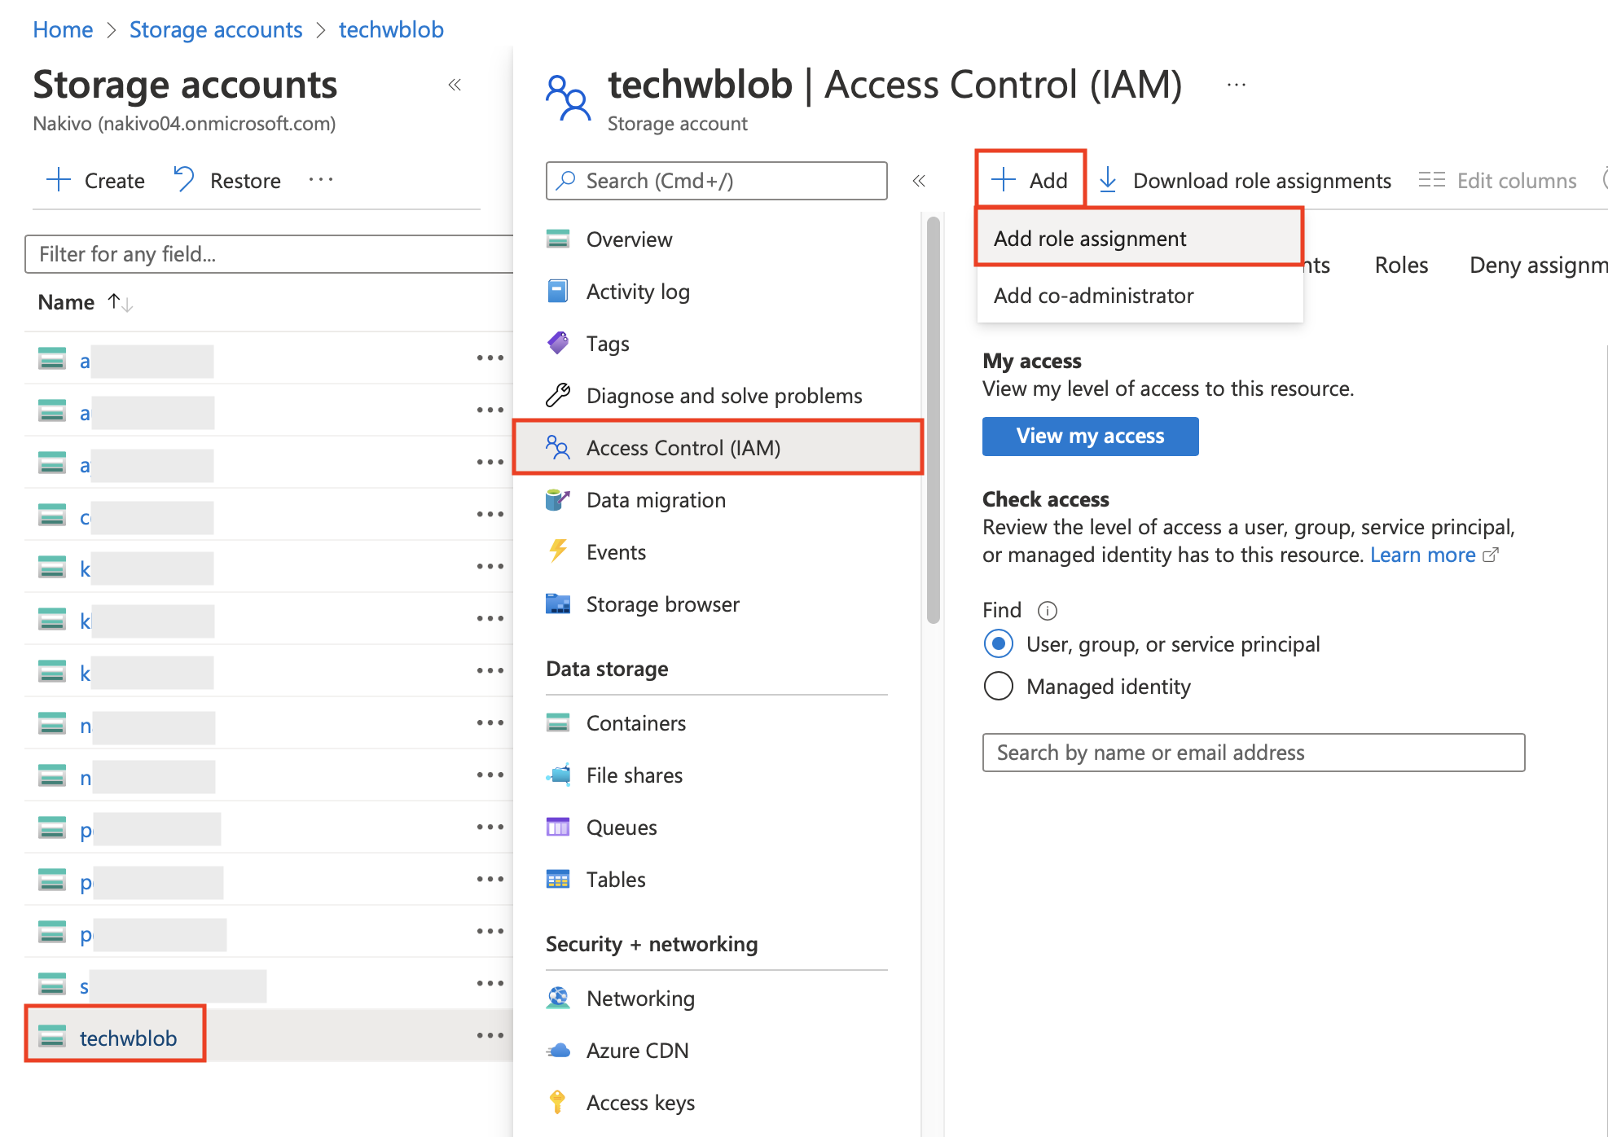Select the Tags icon in the menu
This screenshot has width=1608, height=1137.
pyautogui.click(x=558, y=343)
